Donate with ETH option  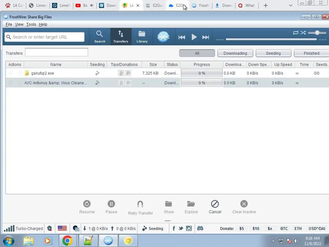click(x=298, y=229)
